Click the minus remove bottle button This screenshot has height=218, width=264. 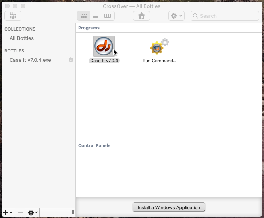20,212
